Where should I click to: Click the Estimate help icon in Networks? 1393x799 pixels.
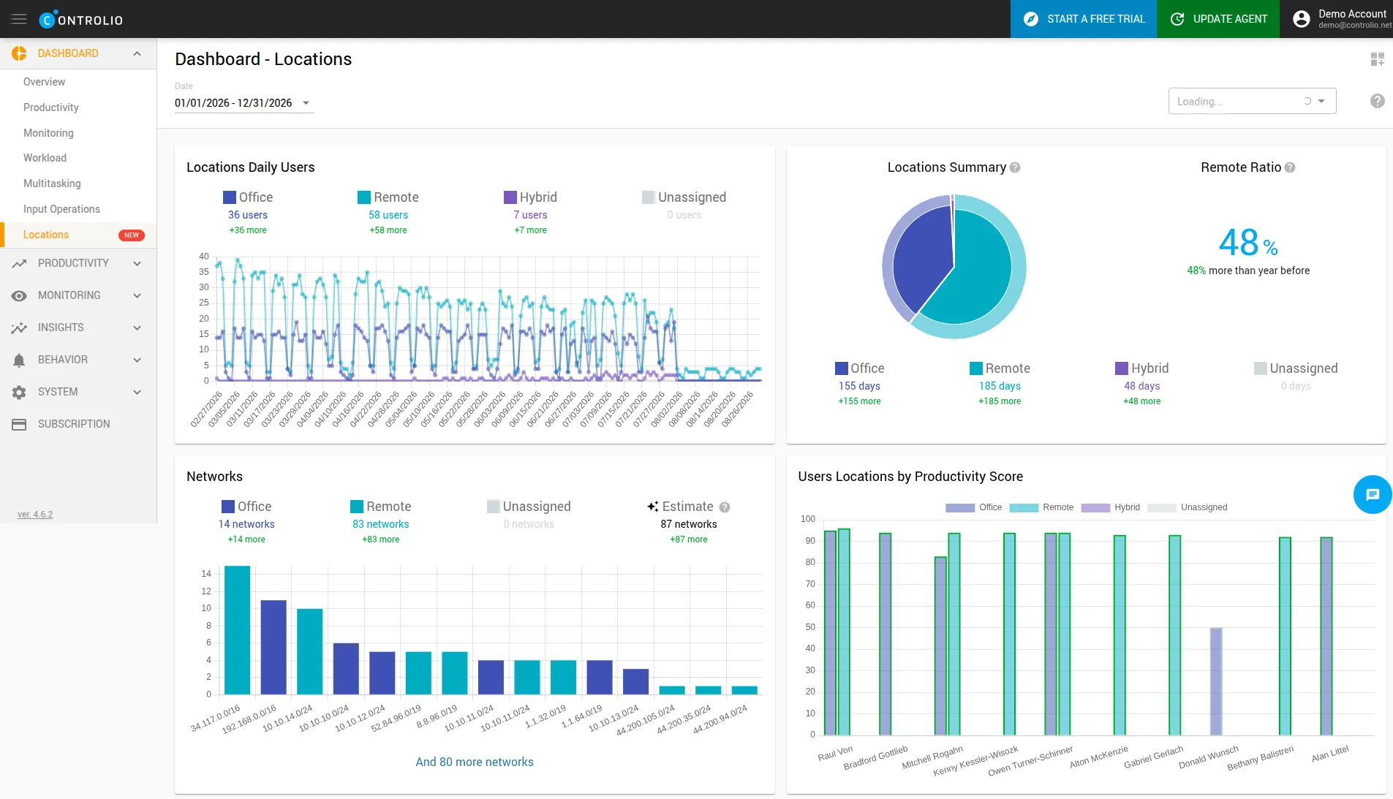(725, 507)
